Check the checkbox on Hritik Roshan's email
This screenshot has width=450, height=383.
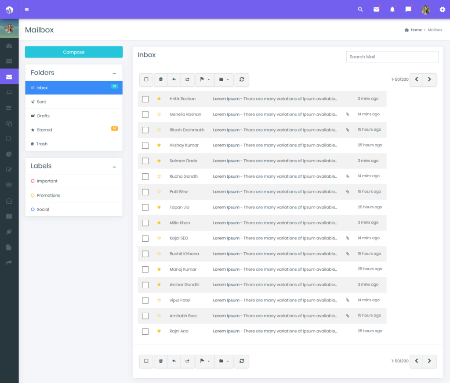click(145, 99)
